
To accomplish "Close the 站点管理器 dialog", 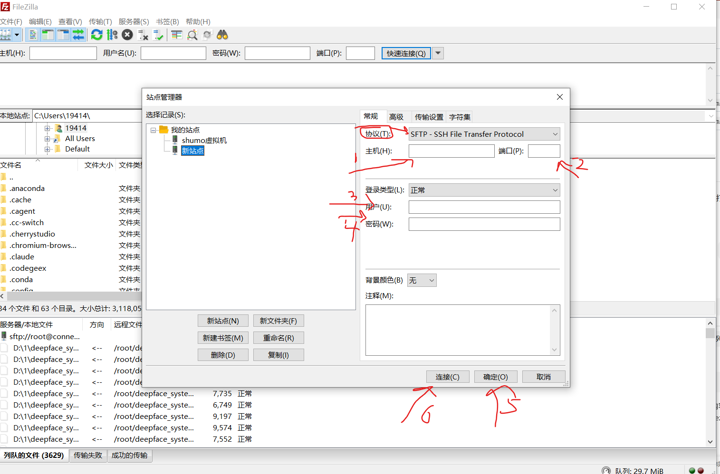I will (560, 97).
